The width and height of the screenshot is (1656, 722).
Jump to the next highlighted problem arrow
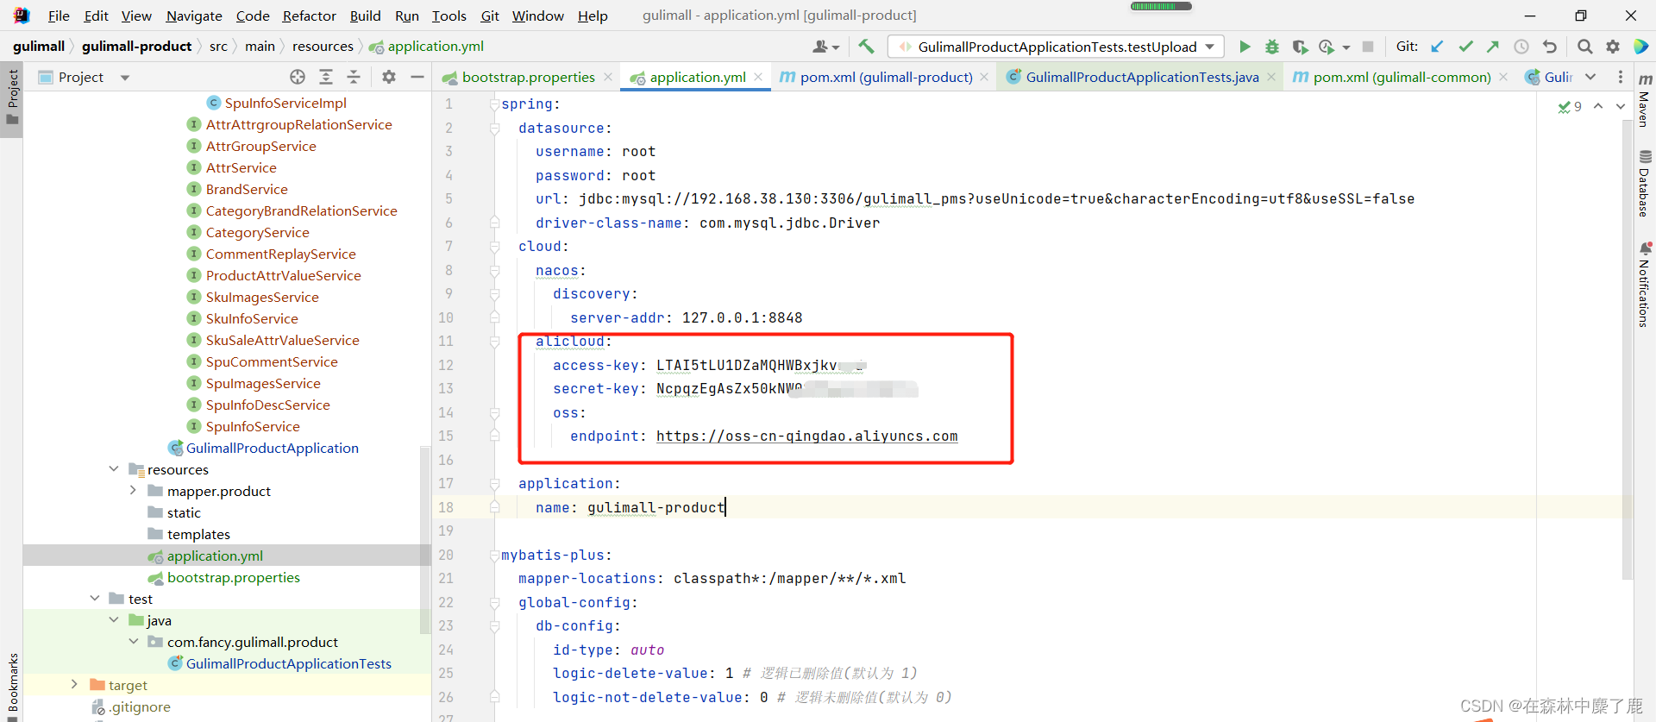pyautogui.click(x=1621, y=106)
